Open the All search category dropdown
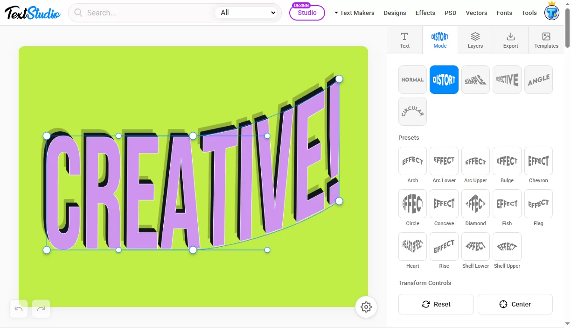Screen dimensions: 571x328 click(248, 13)
